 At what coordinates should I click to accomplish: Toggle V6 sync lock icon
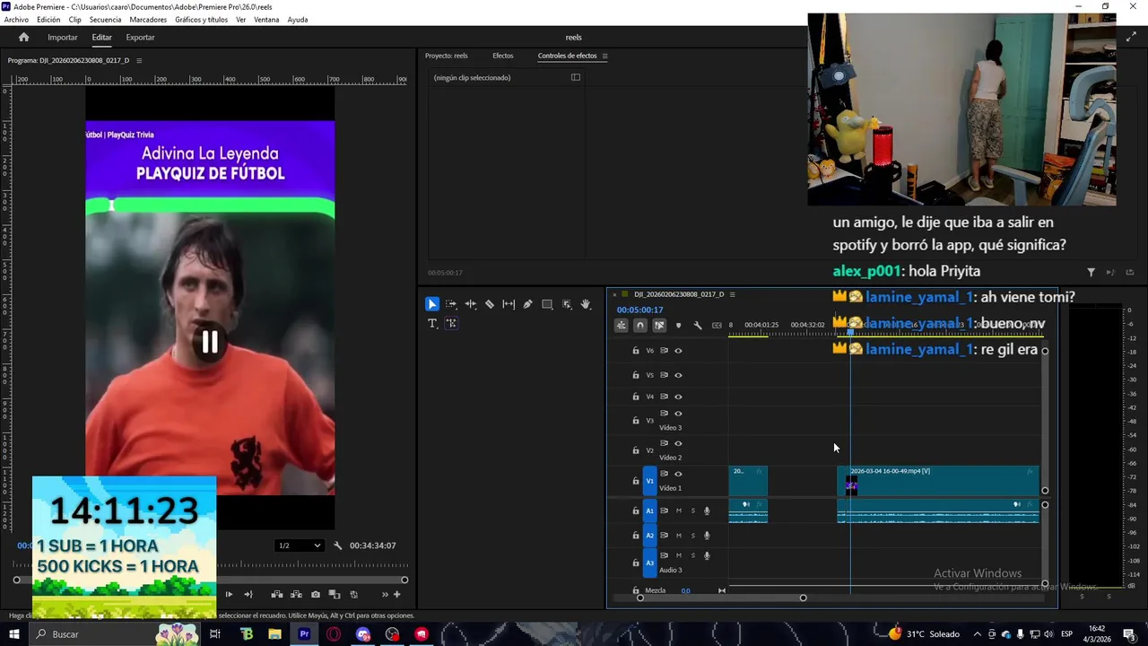point(664,351)
